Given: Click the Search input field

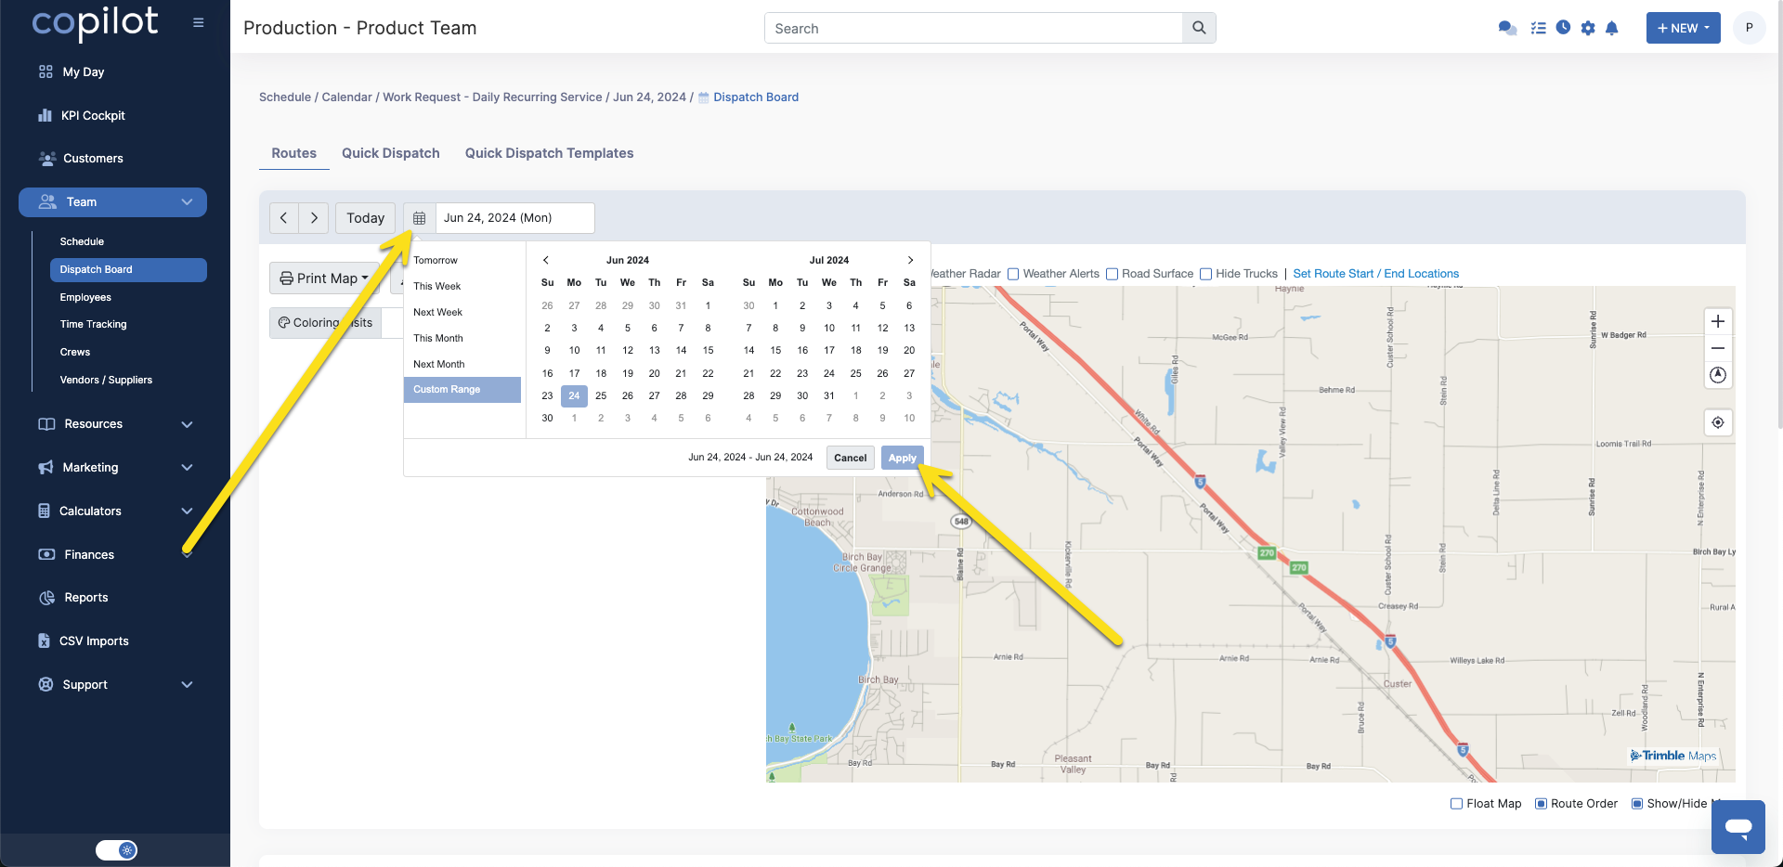Looking at the screenshot, I should tap(973, 28).
